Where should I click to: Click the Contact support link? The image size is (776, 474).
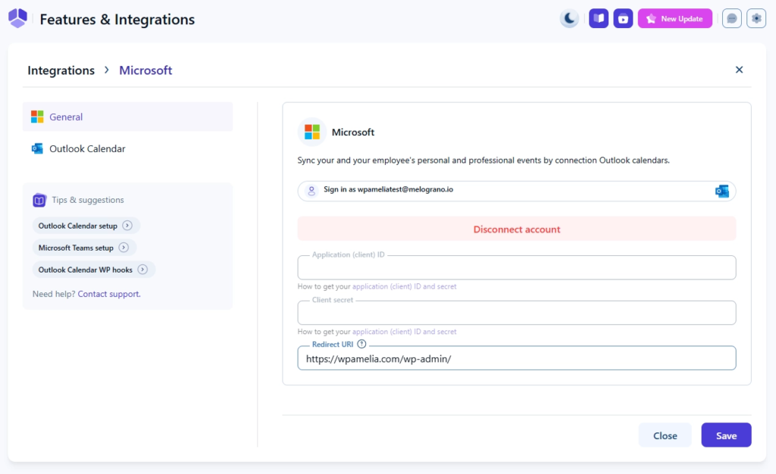tap(108, 294)
